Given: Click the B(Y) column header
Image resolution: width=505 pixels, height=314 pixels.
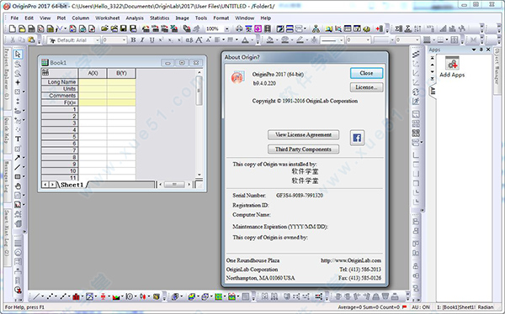Looking at the screenshot, I should (121, 73).
